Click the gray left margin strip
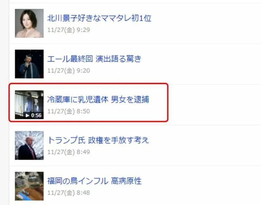This screenshot has width=261, height=205. point(4,102)
